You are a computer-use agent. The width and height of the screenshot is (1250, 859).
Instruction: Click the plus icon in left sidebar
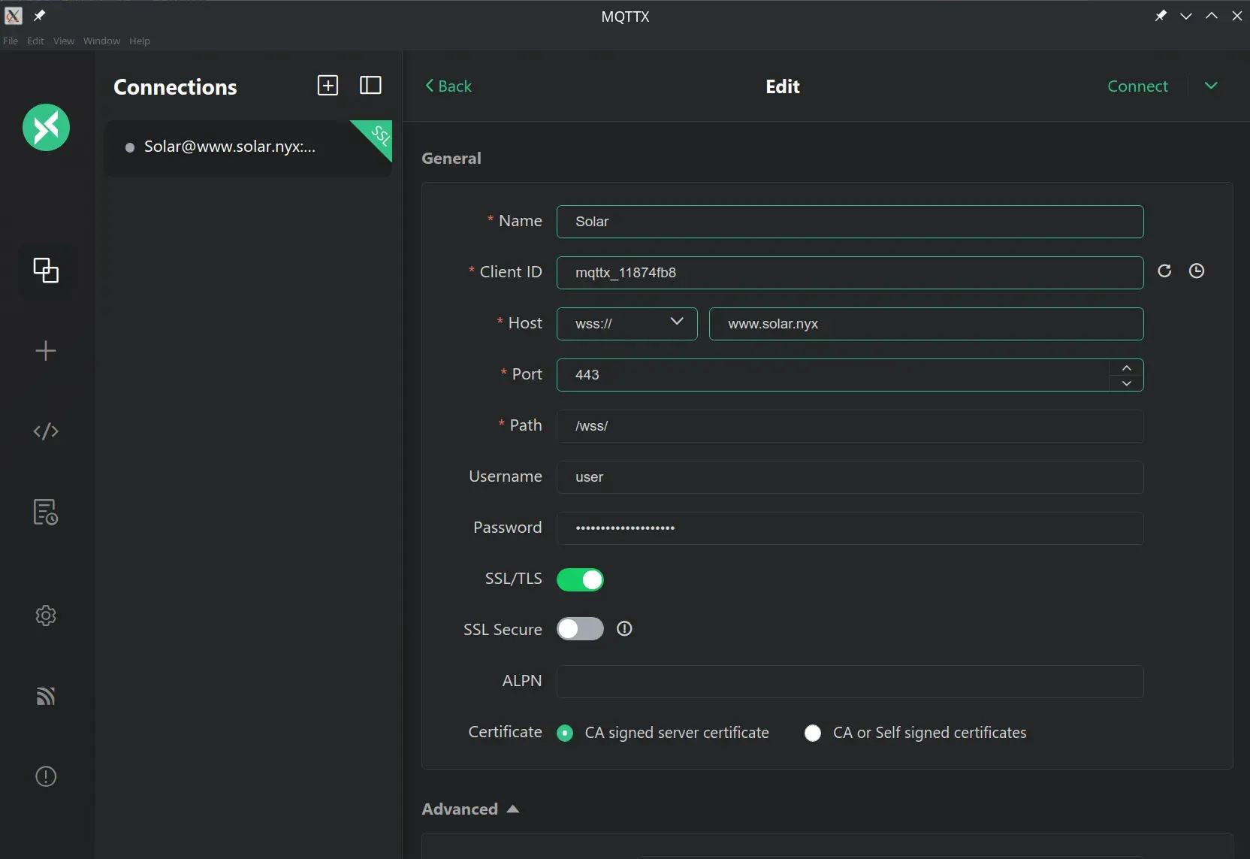click(46, 350)
